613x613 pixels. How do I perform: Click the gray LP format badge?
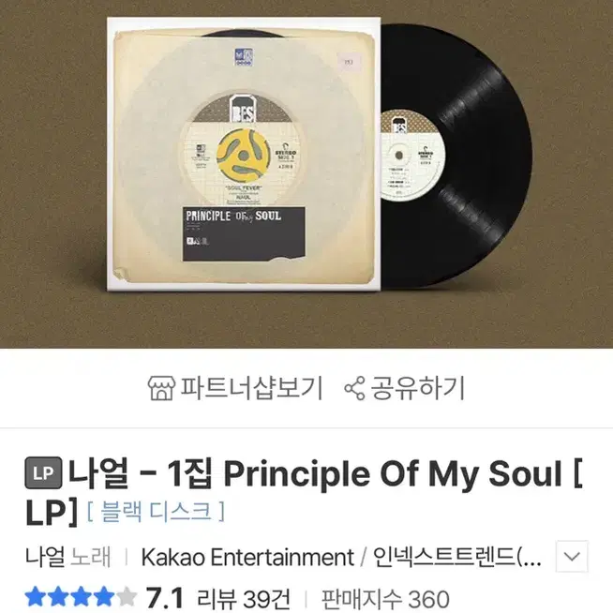click(x=43, y=472)
